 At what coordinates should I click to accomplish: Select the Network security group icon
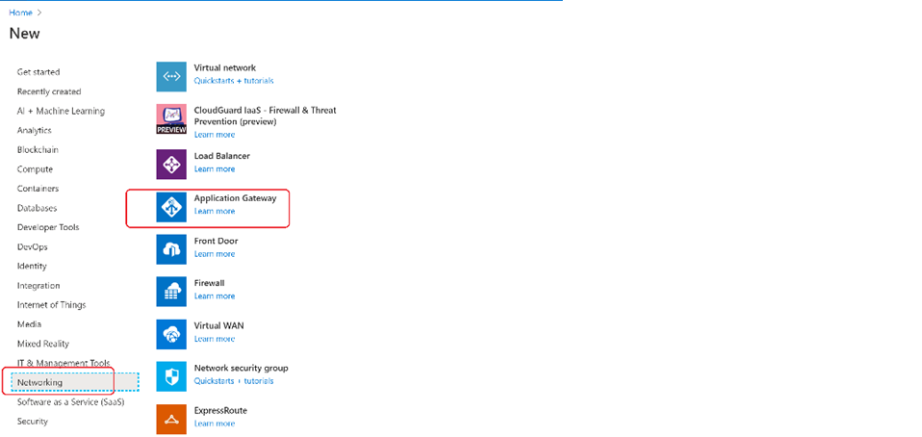pyautogui.click(x=171, y=375)
